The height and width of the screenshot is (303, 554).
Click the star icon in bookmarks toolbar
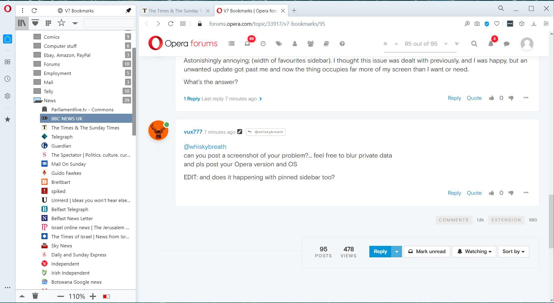coord(61,23)
